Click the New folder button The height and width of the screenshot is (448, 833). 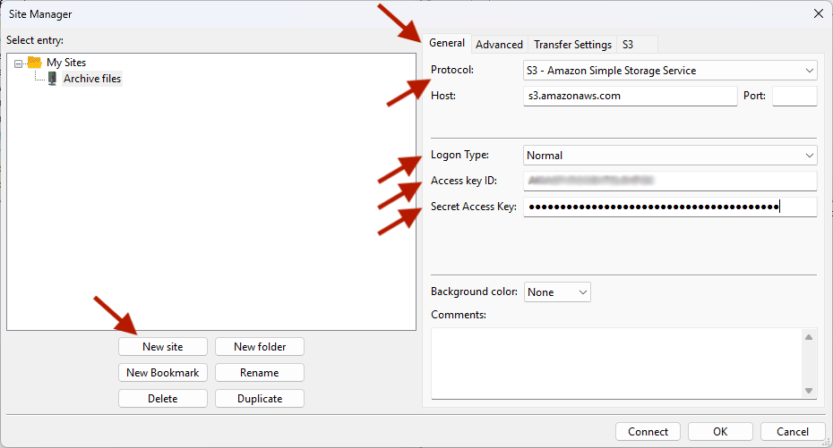pyautogui.click(x=260, y=347)
